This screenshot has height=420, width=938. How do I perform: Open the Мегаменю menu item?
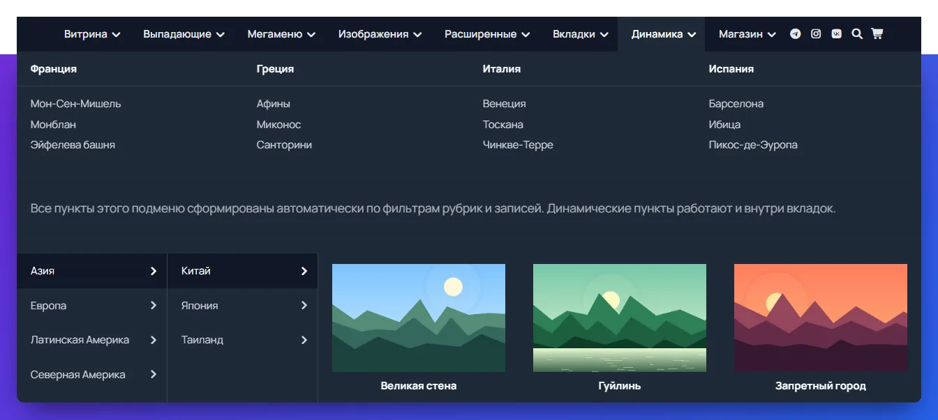coord(281,34)
